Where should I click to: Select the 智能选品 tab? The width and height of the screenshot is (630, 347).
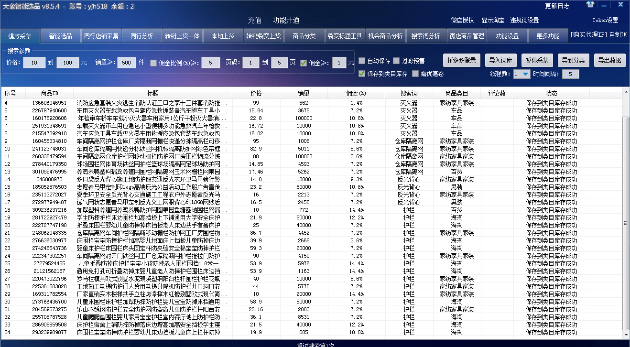60,35
